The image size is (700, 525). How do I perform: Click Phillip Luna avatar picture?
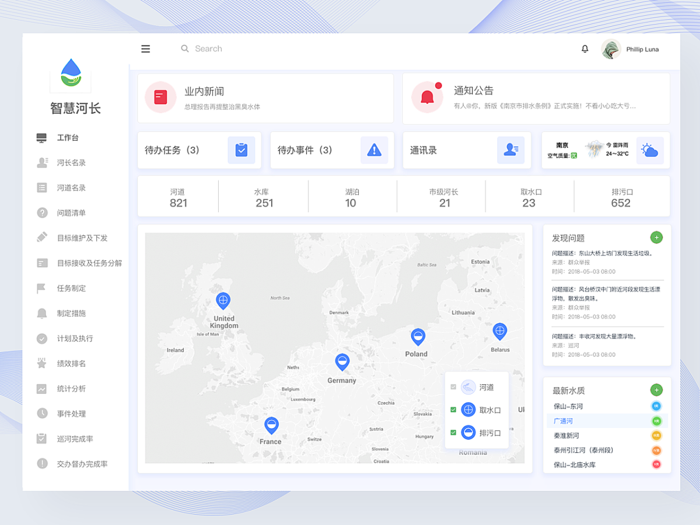pos(611,49)
